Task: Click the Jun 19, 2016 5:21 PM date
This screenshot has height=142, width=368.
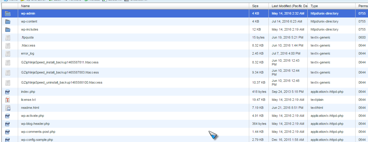Action: point(287,38)
